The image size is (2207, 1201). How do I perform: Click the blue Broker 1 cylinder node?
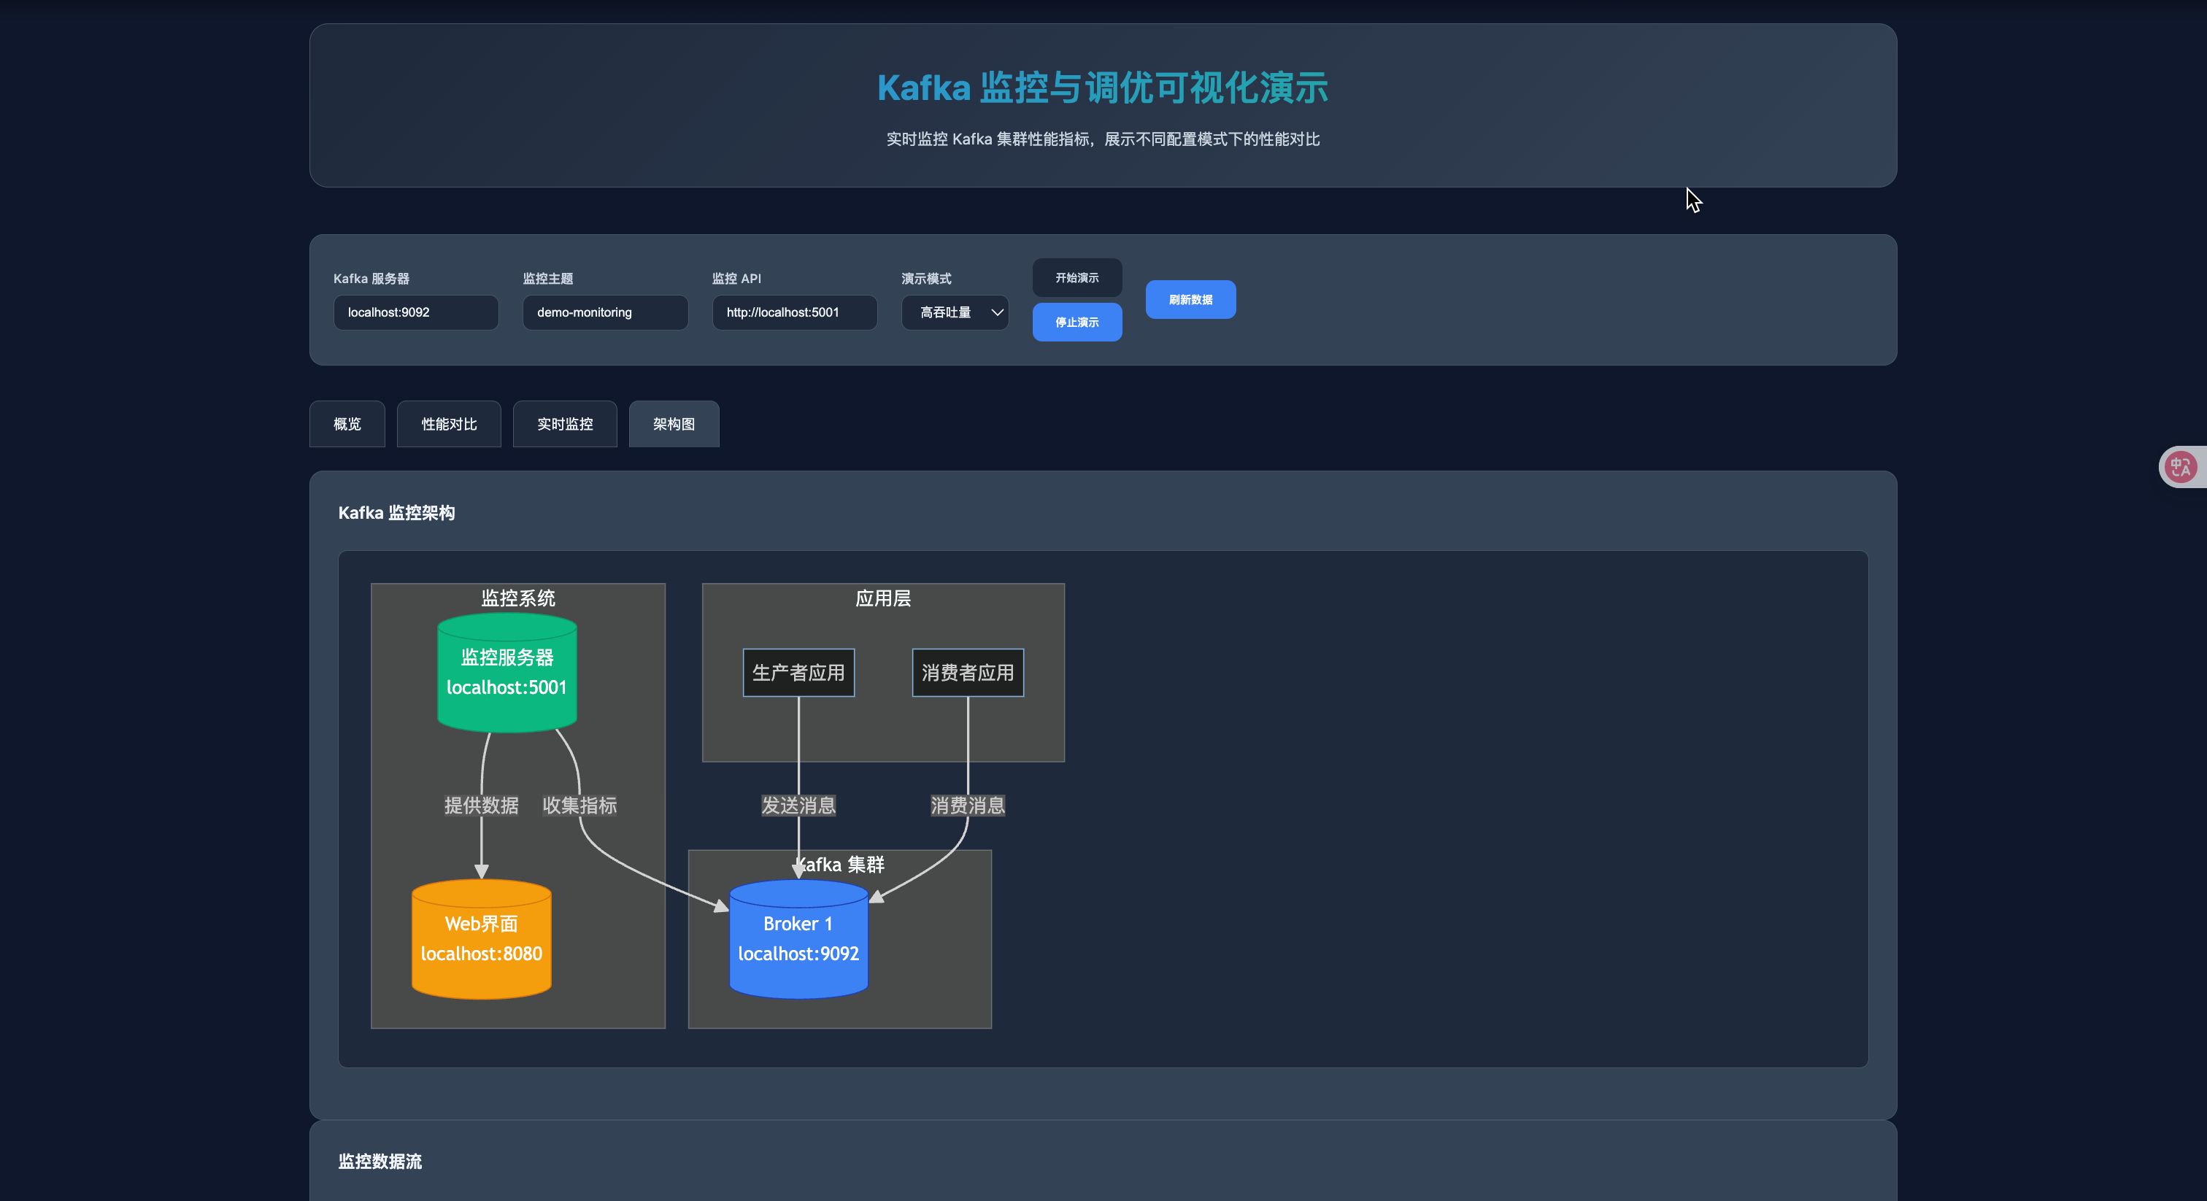(x=798, y=940)
